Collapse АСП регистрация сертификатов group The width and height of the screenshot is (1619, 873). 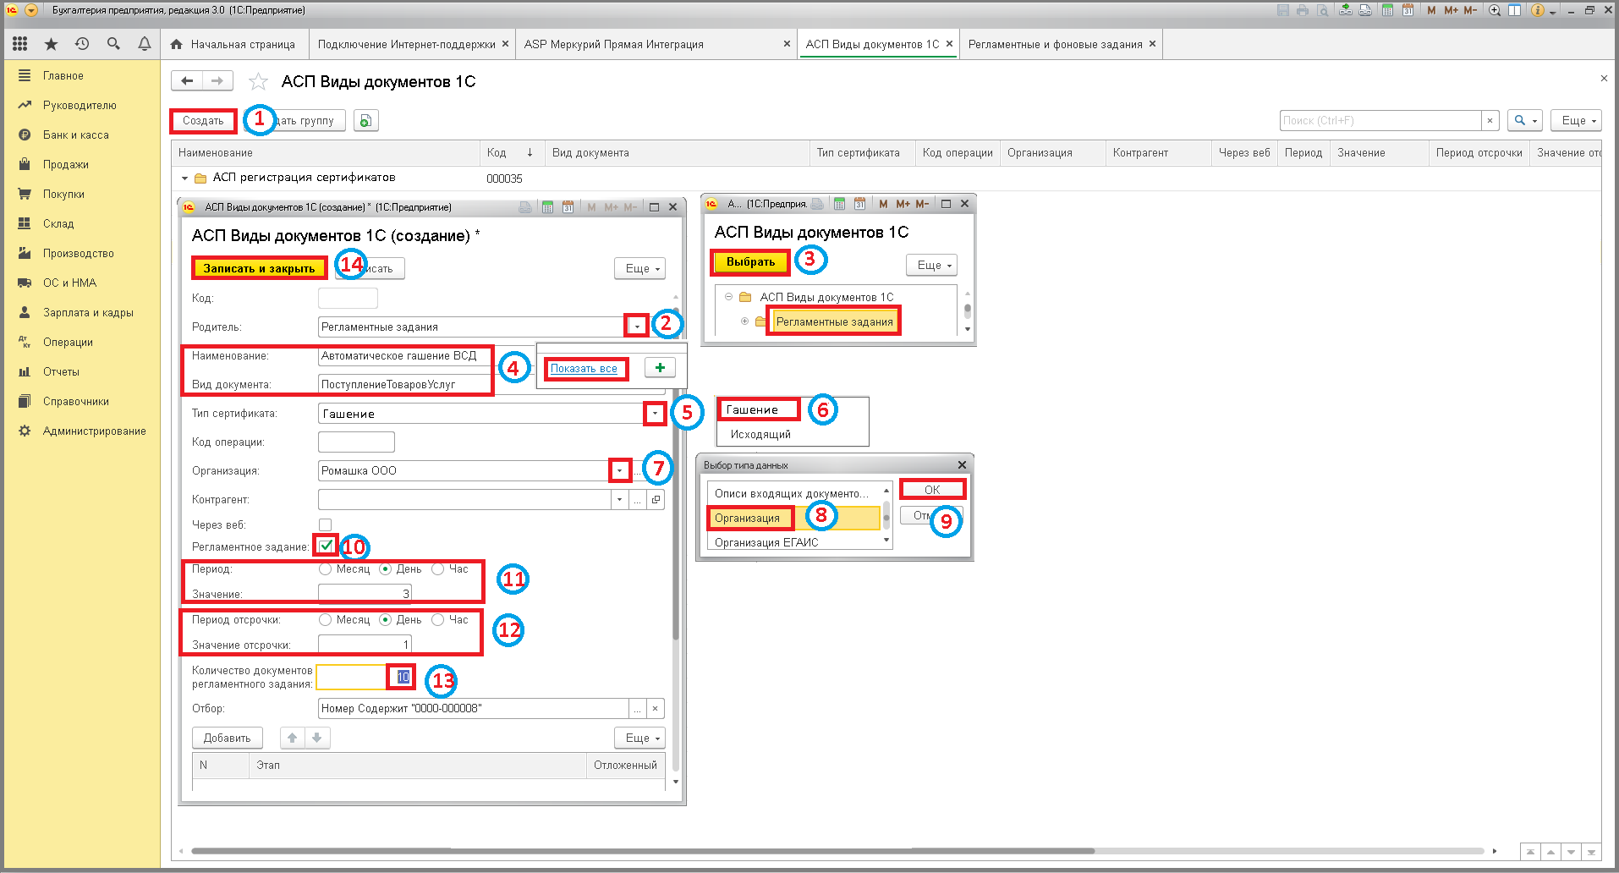[x=184, y=178]
